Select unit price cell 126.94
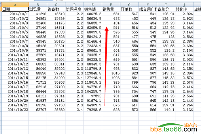Image resolution: width=201 pixels, height=134 pixels. pyautogui.click(x=166, y=14)
